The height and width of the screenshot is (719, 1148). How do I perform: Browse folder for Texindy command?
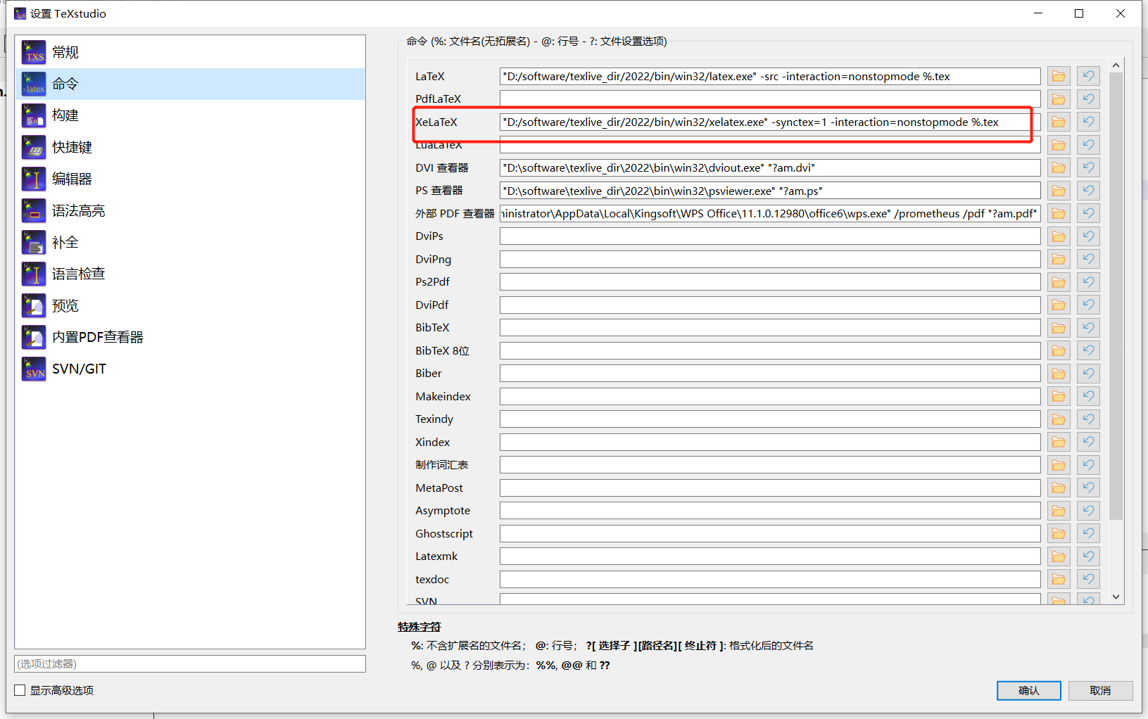click(x=1059, y=419)
